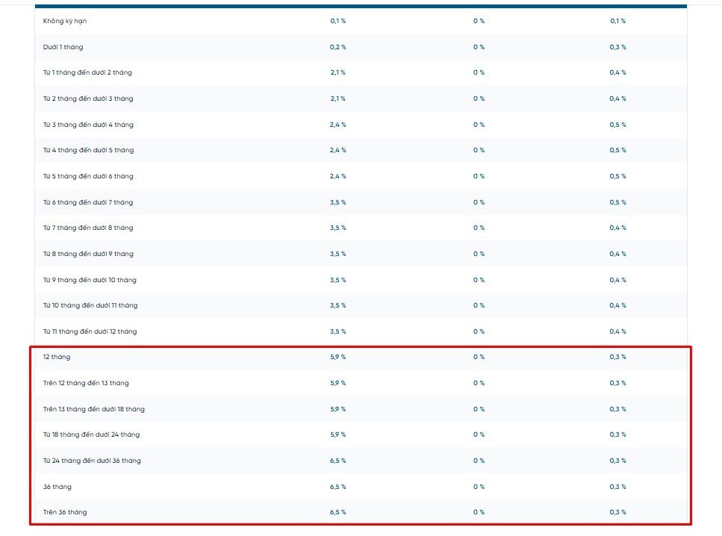Click the "Từ 18 tháng đến dưới 24 tháng" label

pos(91,434)
